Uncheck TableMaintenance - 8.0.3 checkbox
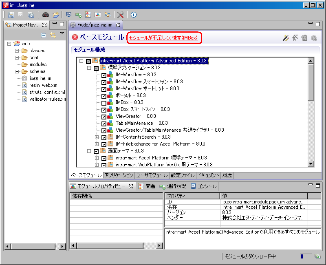The width and height of the screenshot is (326, 265). tap(104, 124)
